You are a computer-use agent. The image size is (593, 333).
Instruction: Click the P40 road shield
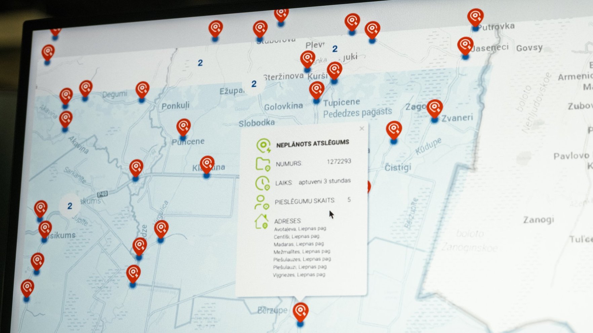102,194
